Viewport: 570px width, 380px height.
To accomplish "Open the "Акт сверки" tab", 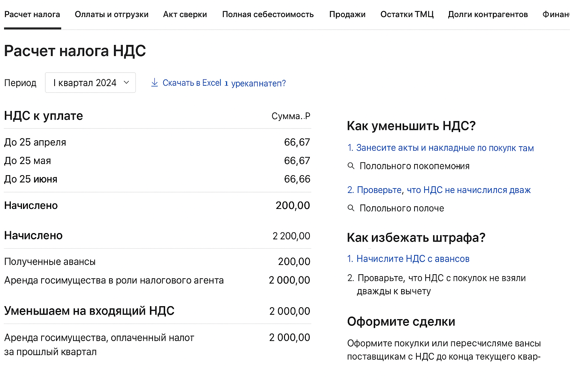I will (x=185, y=14).
